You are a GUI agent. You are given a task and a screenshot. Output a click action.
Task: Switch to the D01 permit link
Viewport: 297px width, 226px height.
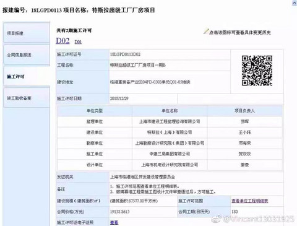pos(78,42)
